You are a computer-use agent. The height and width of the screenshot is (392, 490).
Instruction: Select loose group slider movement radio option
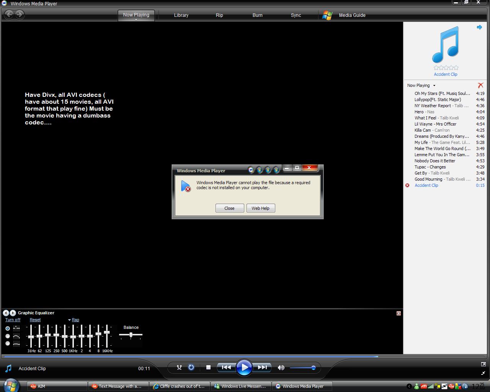pyautogui.click(x=8, y=336)
